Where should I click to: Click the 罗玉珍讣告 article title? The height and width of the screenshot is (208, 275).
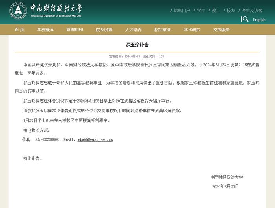tap(137, 45)
